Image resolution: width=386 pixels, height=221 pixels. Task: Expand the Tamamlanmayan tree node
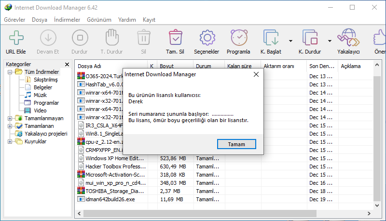10,118
